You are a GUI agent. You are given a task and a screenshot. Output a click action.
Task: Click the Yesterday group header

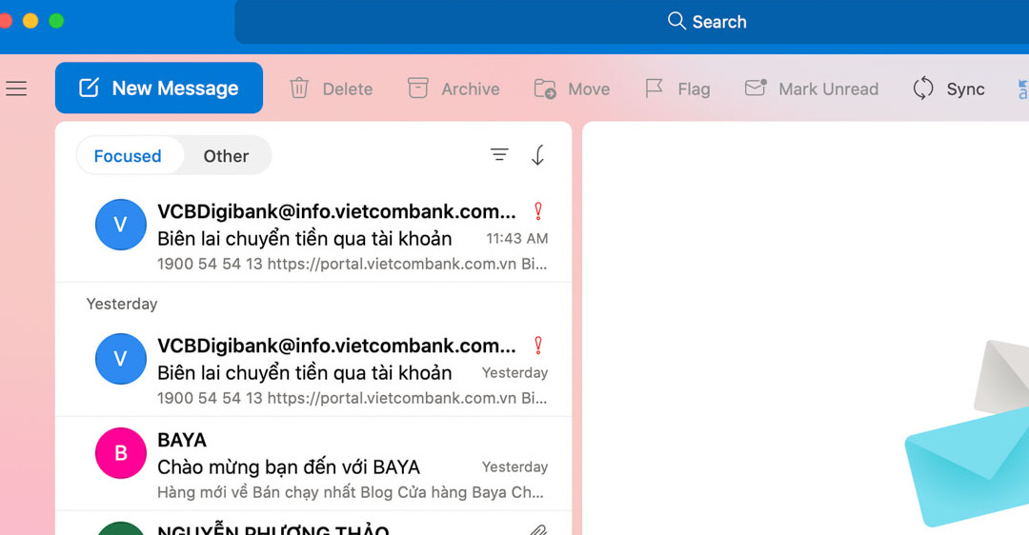(x=122, y=304)
